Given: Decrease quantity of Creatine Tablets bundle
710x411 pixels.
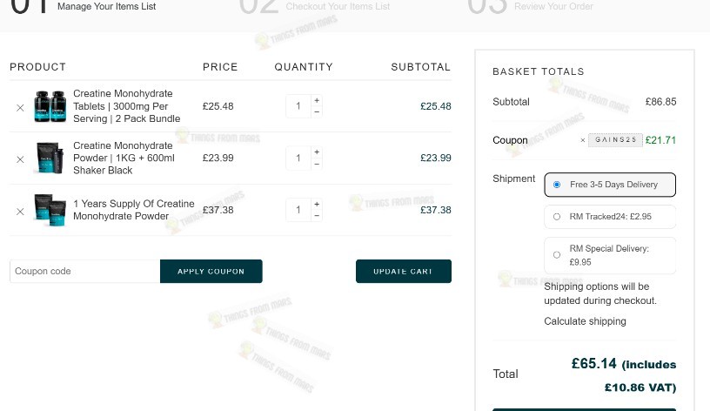Looking at the screenshot, I should tap(317, 112).
